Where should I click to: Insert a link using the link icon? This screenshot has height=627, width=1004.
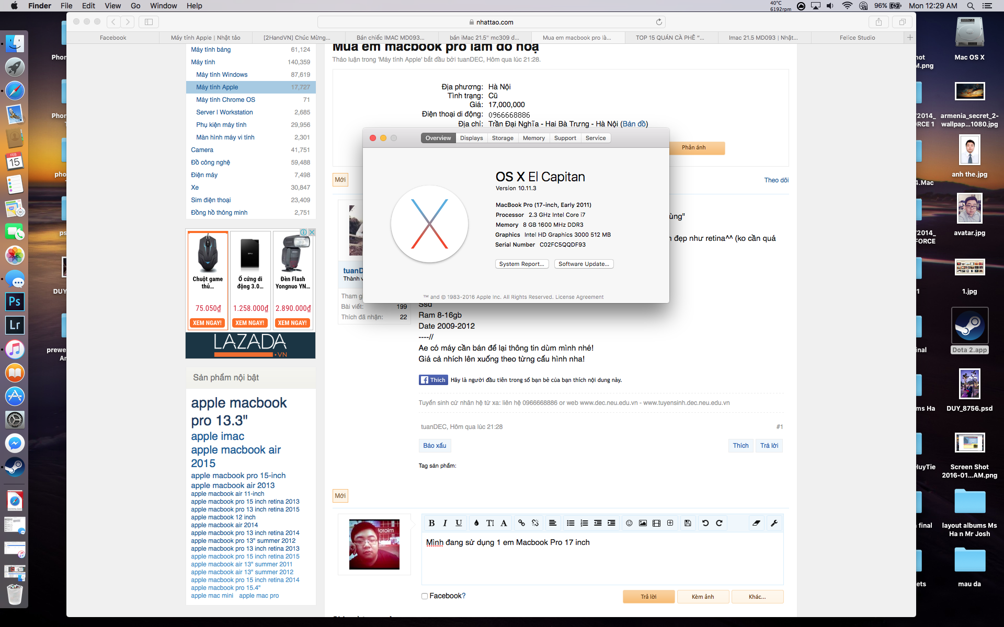[521, 523]
